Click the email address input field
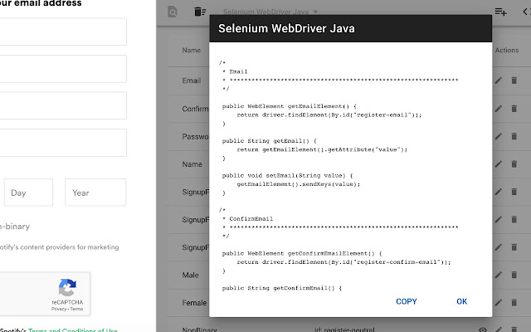This screenshot has height=332, width=531. click(63, 32)
